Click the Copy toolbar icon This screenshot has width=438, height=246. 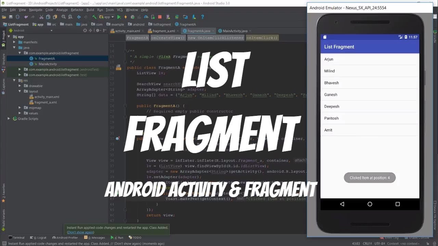pyautogui.click(x=48, y=17)
